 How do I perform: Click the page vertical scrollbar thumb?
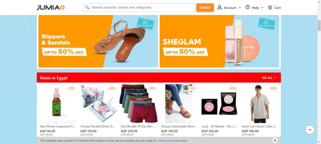tap(319, 26)
